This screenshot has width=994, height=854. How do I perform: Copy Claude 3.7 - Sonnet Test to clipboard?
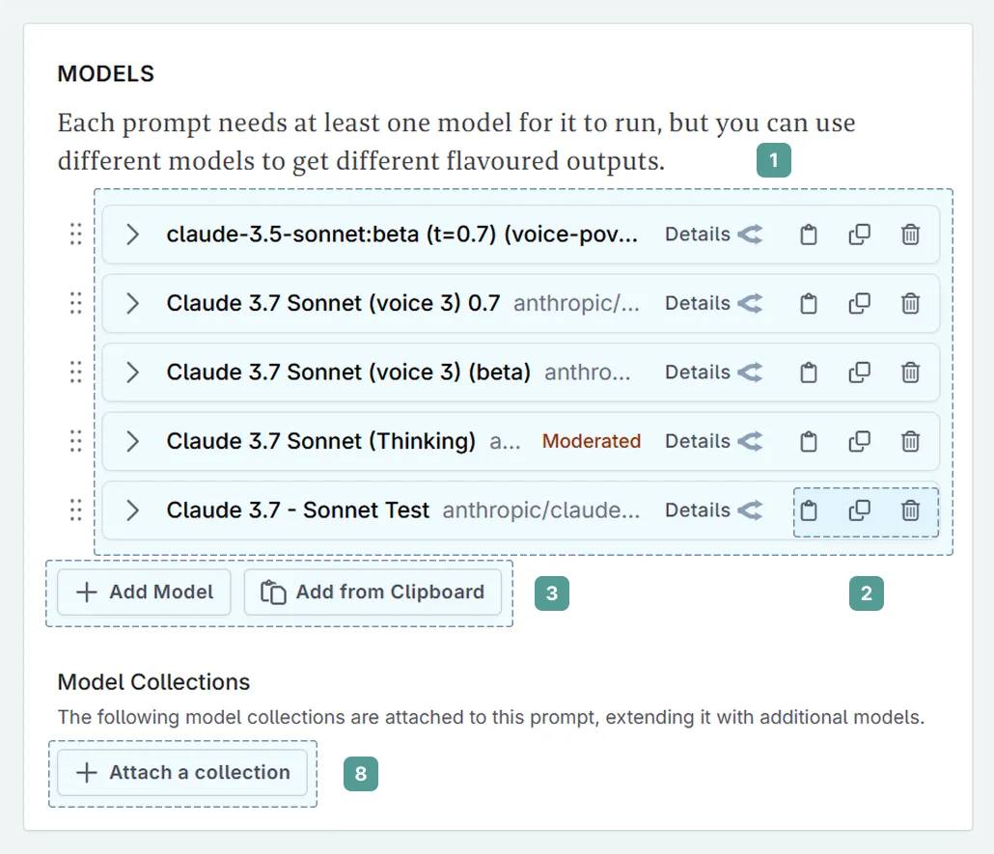point(809,510)
